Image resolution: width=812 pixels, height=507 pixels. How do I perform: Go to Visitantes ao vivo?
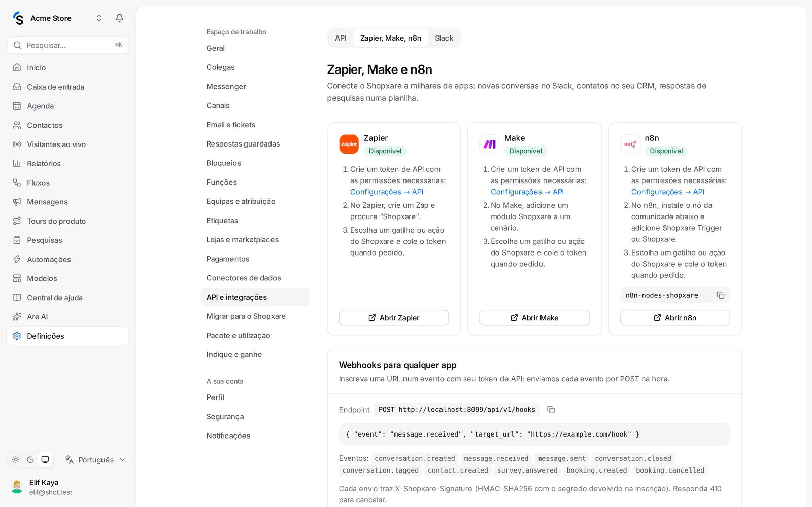point(67,144)
